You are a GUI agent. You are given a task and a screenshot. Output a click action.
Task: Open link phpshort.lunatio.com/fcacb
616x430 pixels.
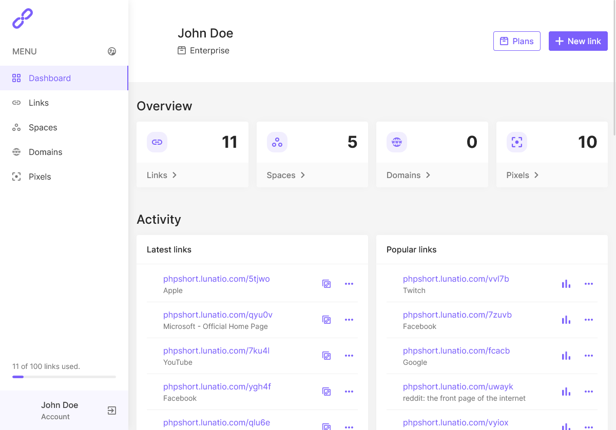[x=456, y=350]
